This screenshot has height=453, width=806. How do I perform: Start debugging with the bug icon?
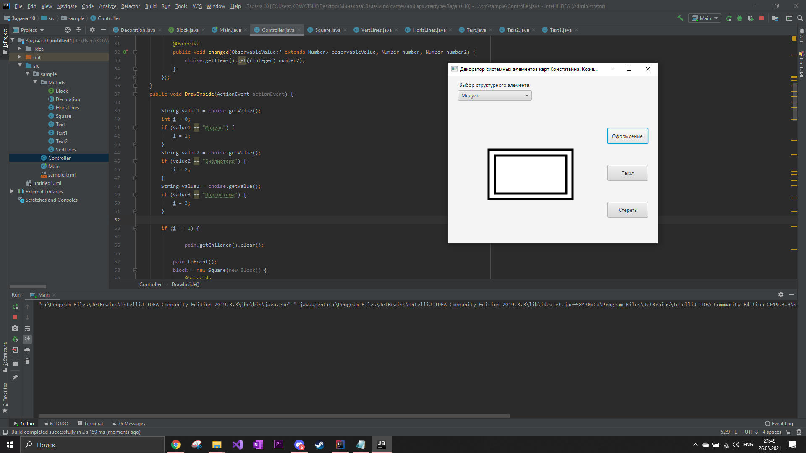(740, 18)
